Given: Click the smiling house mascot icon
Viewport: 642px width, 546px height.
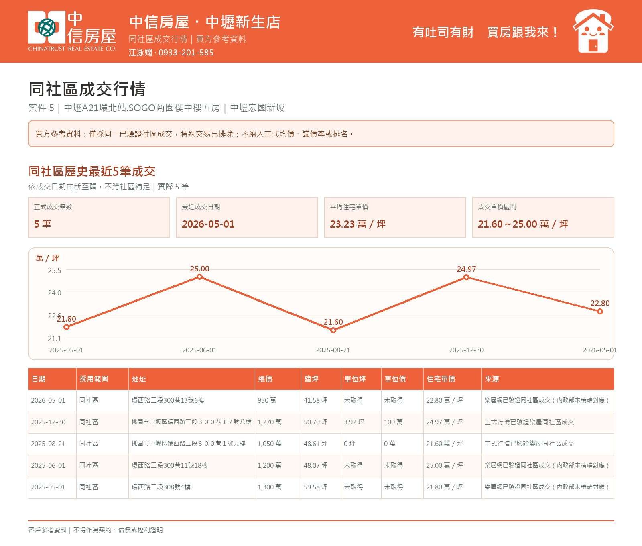Looking at the screenshot, I should point(593,31).
